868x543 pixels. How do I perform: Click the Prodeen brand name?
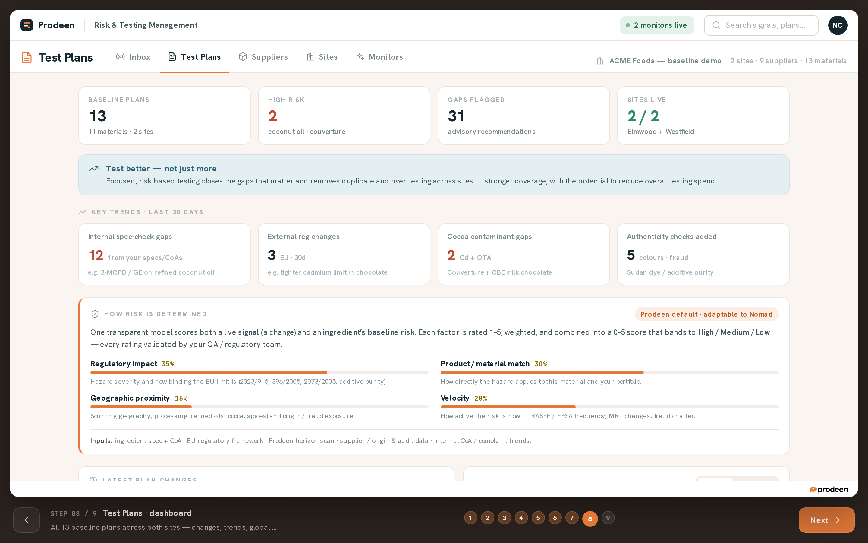click(x=56, y=25)
